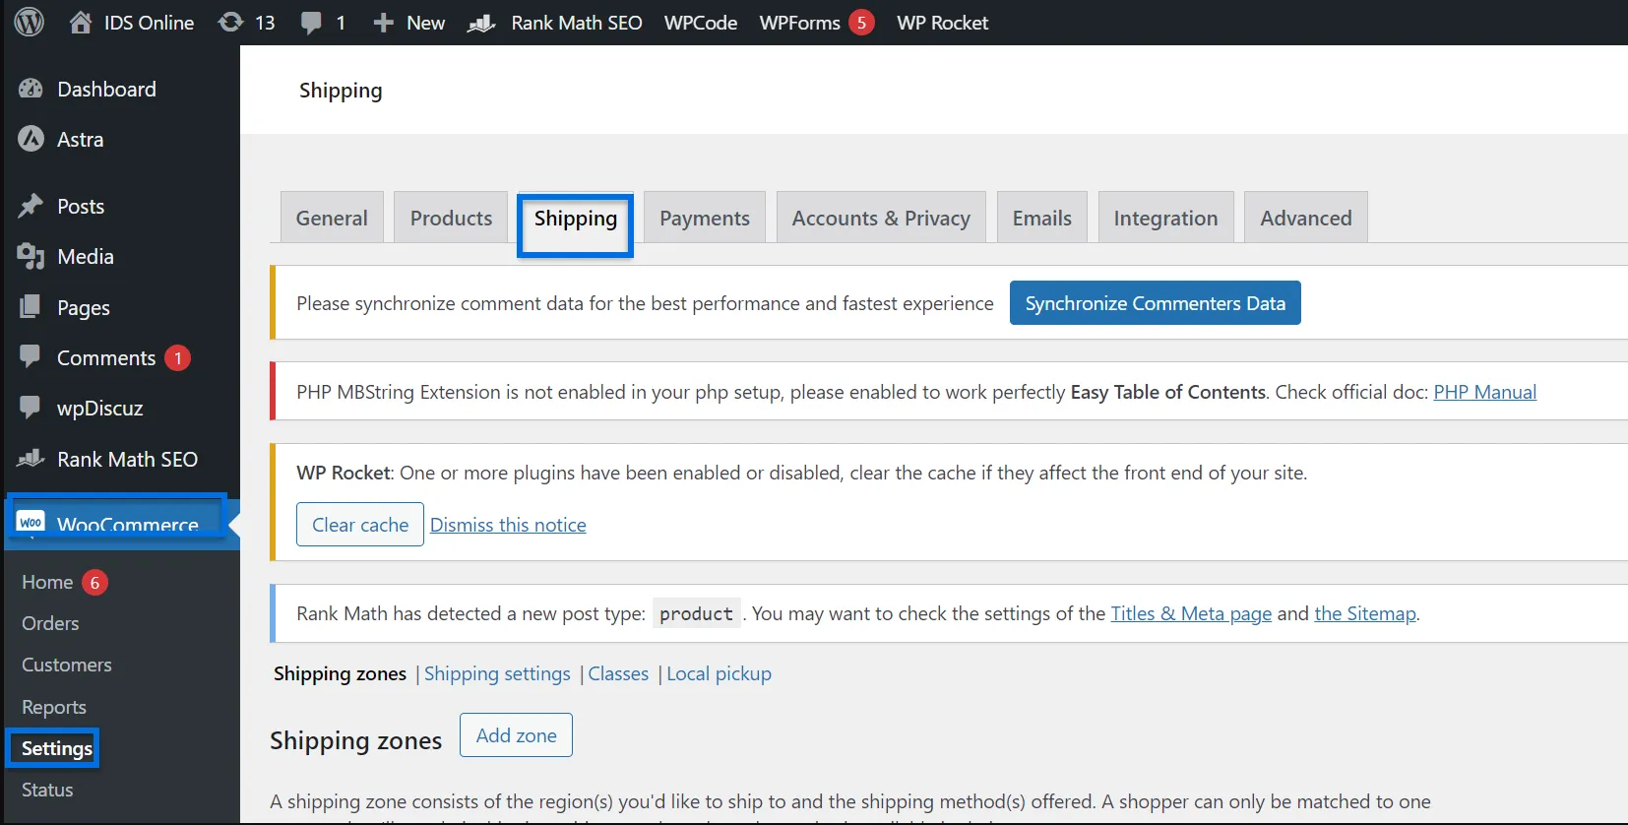The width and height of the screenshot is (1628, 825).
Task: Open the shipping Classes sub-link
Action: pyautogui.click(x=618, y=673)
